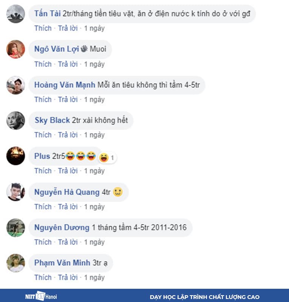
Task: Click the smiley emoji in Nguyễn Hà Quang's comment
Action: [117, 192]
